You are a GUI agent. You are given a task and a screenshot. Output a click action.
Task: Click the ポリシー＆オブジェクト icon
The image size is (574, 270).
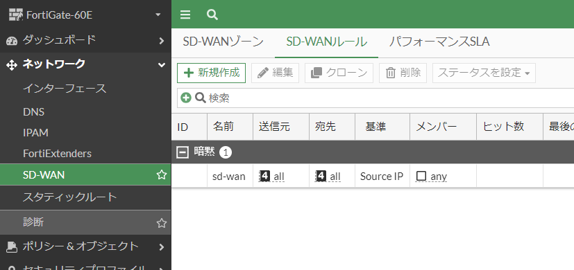[x=12, y=247]
